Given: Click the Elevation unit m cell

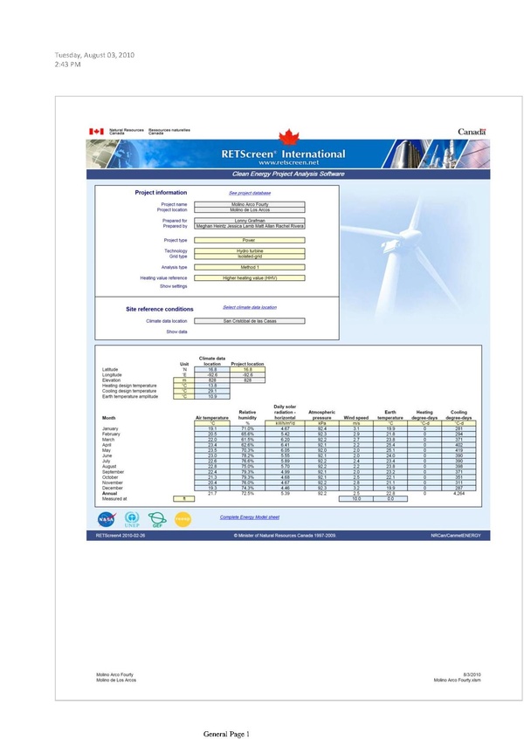Looking at the screenshot, I should click(184, 380).
